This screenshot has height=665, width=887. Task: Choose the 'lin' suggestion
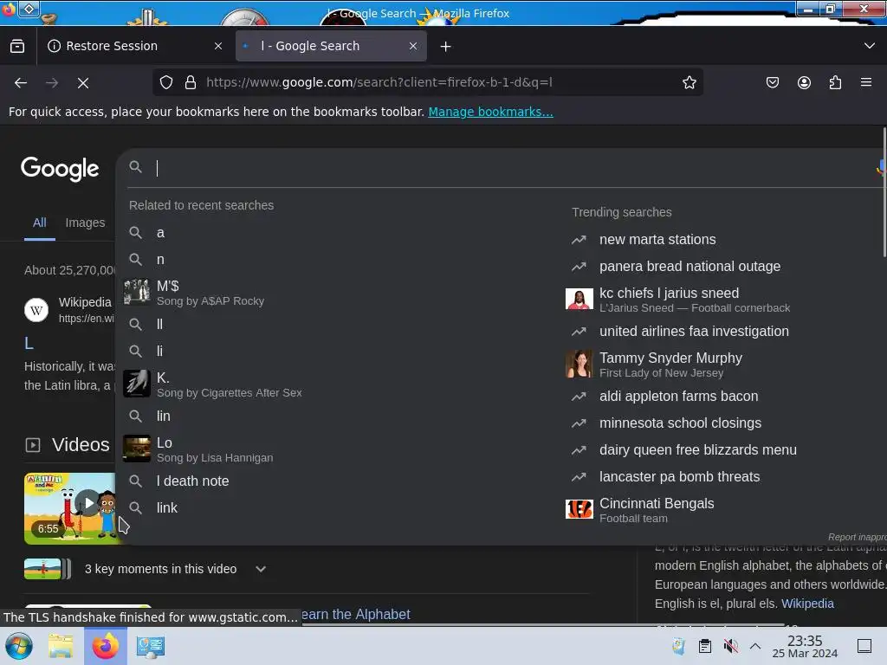point(340,416)
